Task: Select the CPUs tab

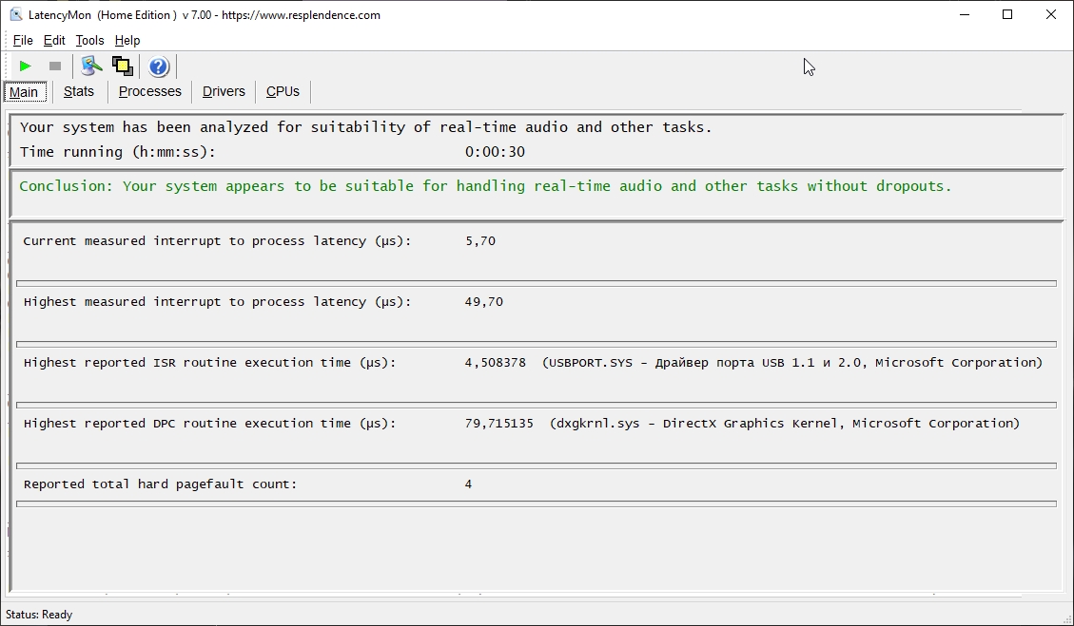Action: 283,91
